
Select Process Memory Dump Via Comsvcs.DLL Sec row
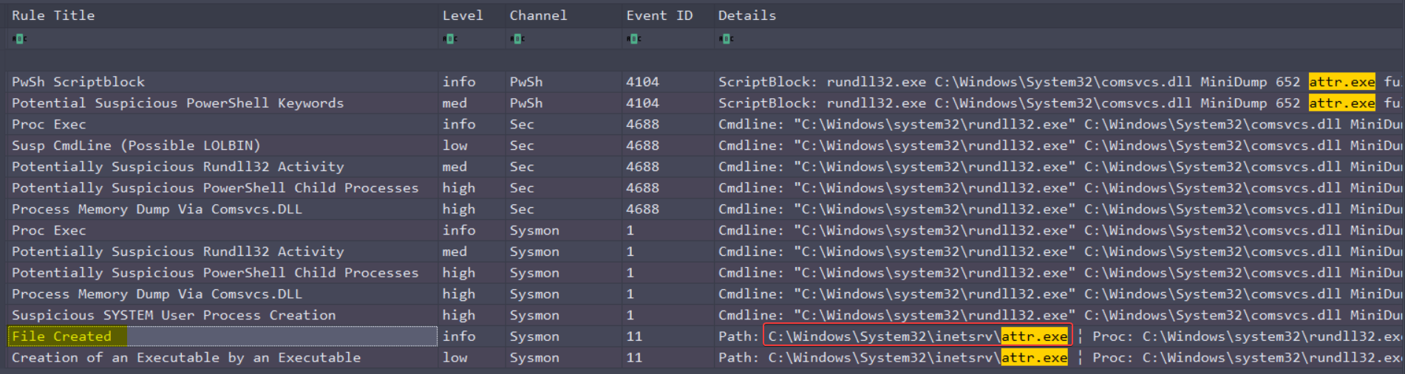702,209
